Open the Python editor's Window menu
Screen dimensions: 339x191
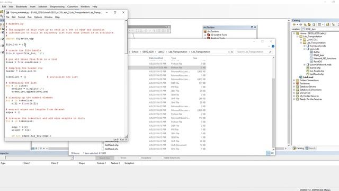48,17
